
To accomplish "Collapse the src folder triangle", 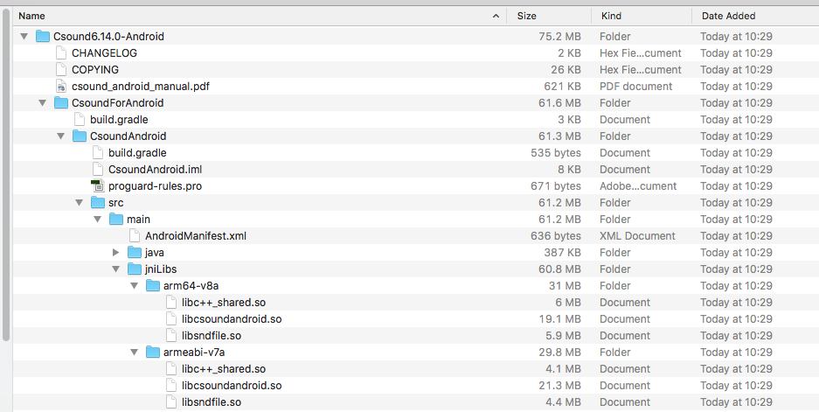I will pyautogui.click(x=79, y=203).
